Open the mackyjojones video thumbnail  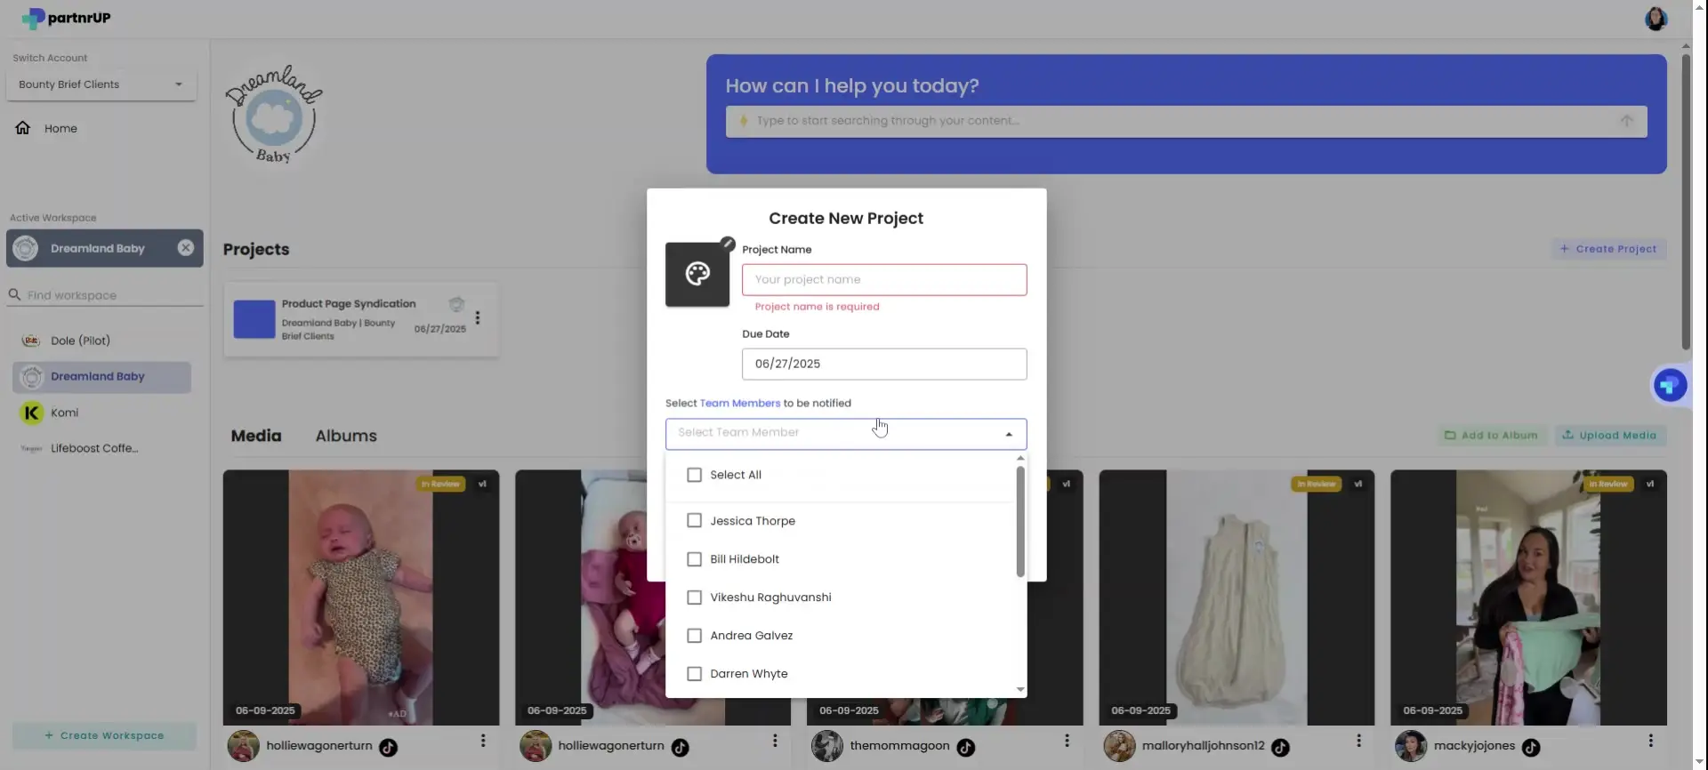(x=1528, y=598)
